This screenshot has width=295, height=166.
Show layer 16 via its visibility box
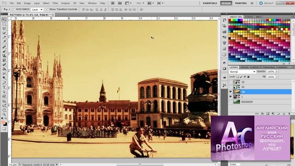click(230, 82)
